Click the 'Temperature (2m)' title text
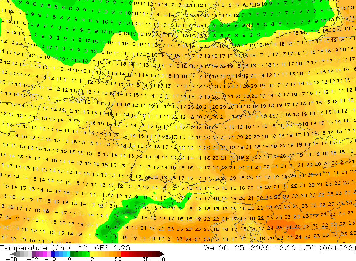Screen dimensions: 356x261 point(35,248)
